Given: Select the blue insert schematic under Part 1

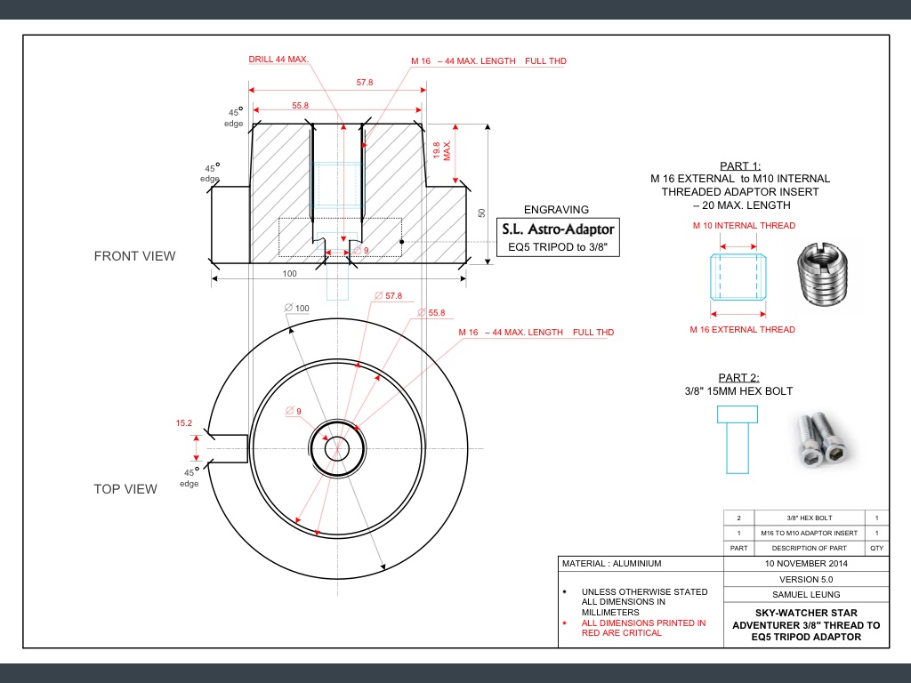Looking at the screenshot, I should point(738,277).
